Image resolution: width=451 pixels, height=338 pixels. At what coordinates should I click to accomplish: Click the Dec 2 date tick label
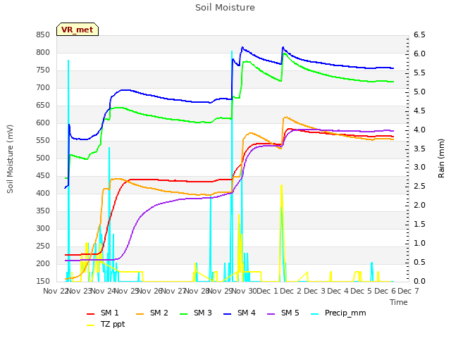click(291, 291)
